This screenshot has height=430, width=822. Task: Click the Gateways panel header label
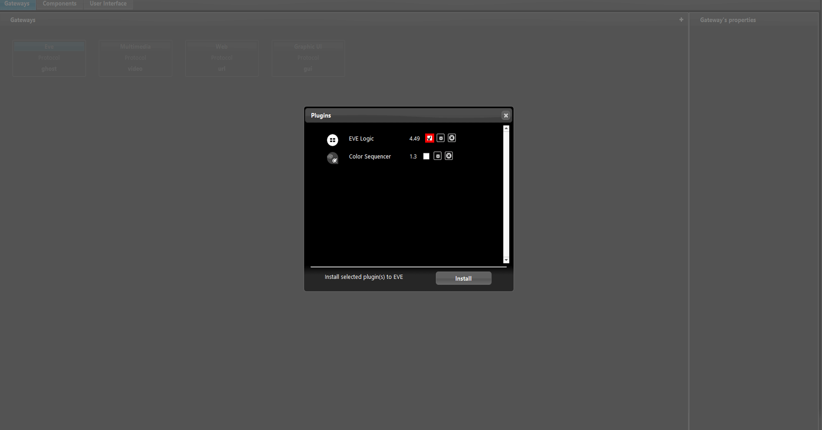point(23,20)
